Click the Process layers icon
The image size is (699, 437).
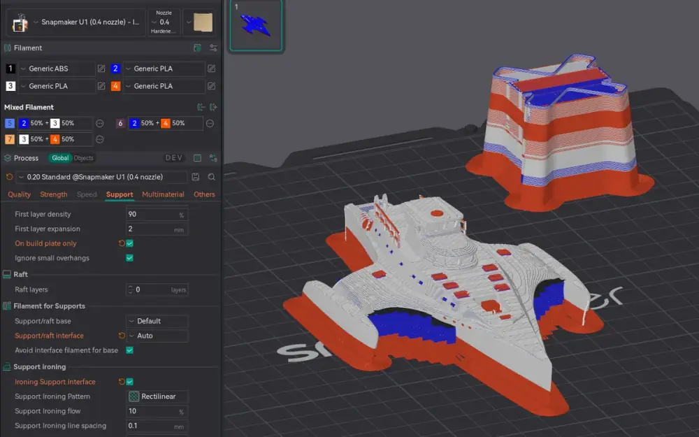(x=7, y=158)
